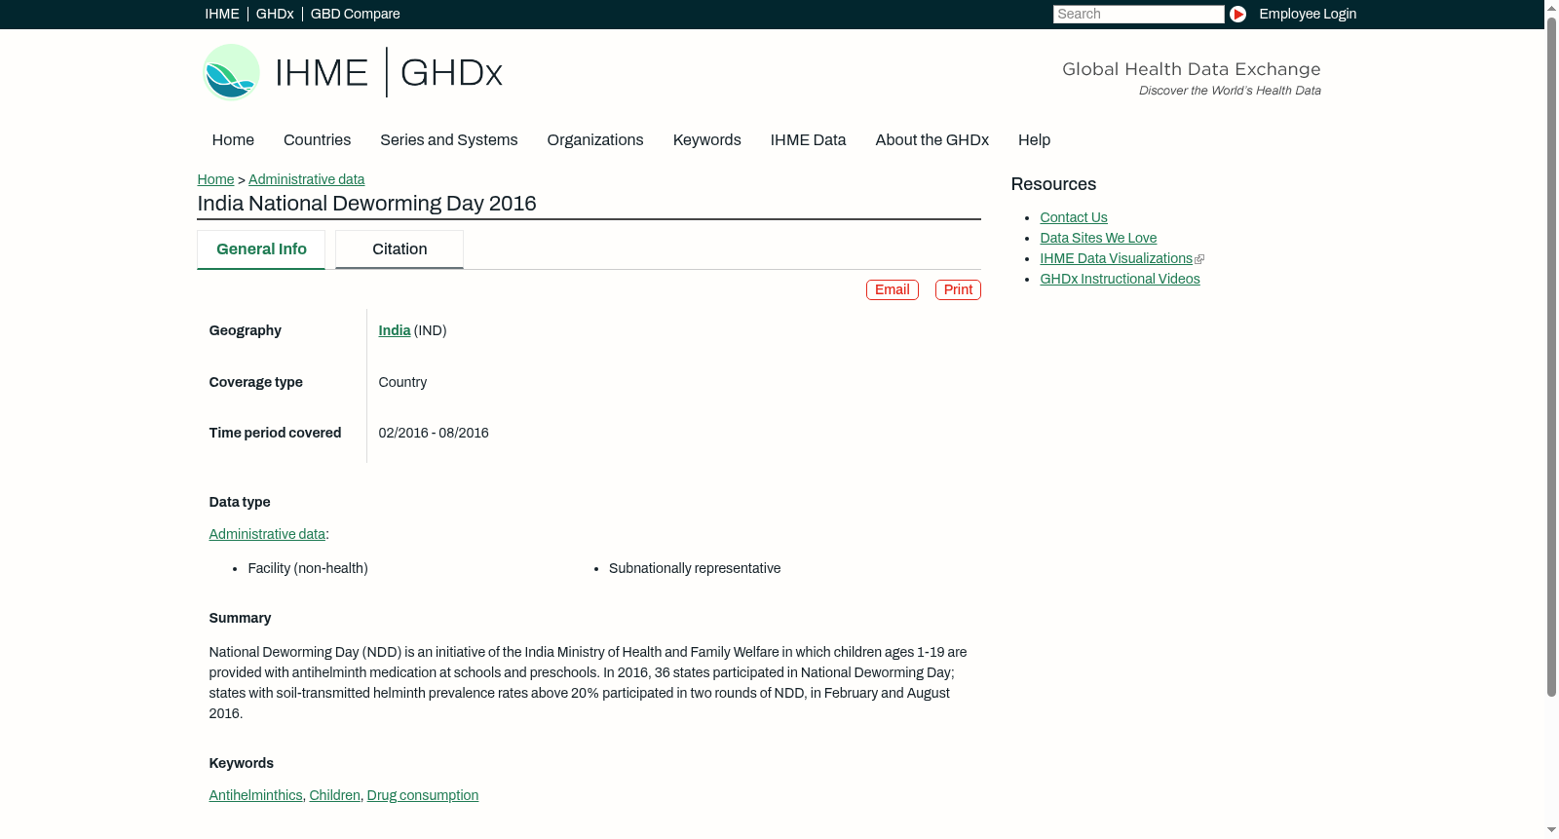This screenshot has width=1559, height=839.
Task: Click the GHDx link in top bar
Action: tap(275, 14)
